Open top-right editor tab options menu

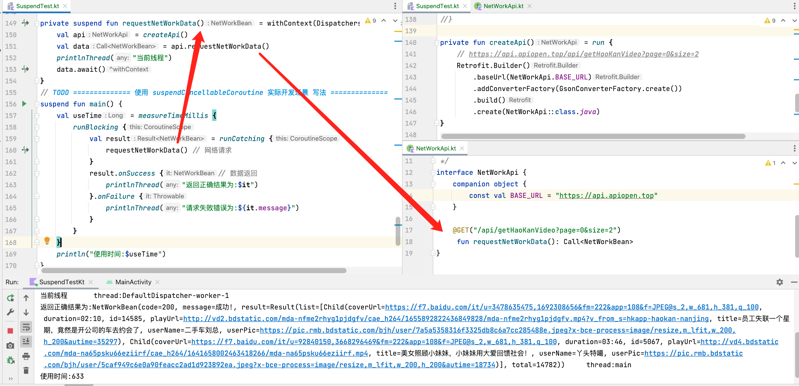pos(795,6)
